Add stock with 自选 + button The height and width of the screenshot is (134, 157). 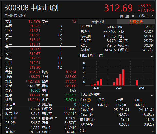pos(143,16)
